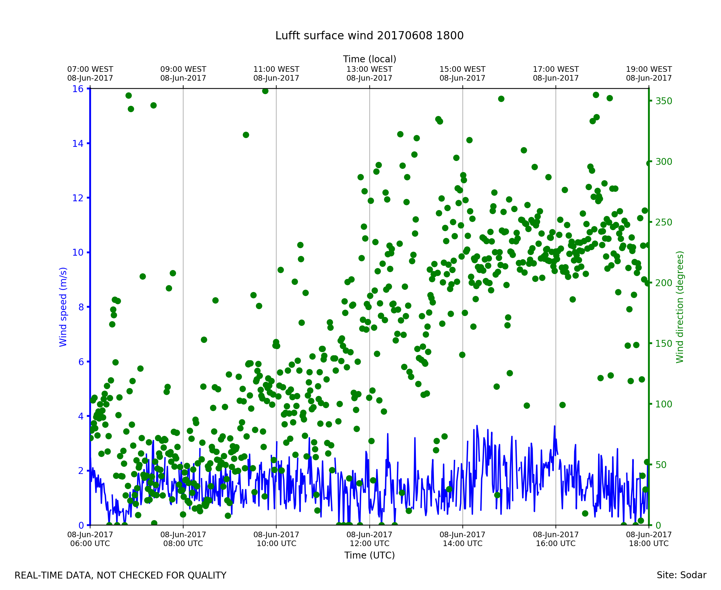
Task: Click the '19:00 WEST' top tick label
Action: click(649, 69)
